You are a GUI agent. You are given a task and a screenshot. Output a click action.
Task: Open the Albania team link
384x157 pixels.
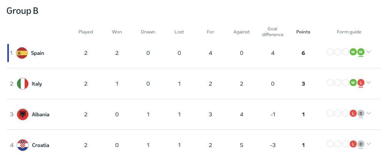coord(40,114)
